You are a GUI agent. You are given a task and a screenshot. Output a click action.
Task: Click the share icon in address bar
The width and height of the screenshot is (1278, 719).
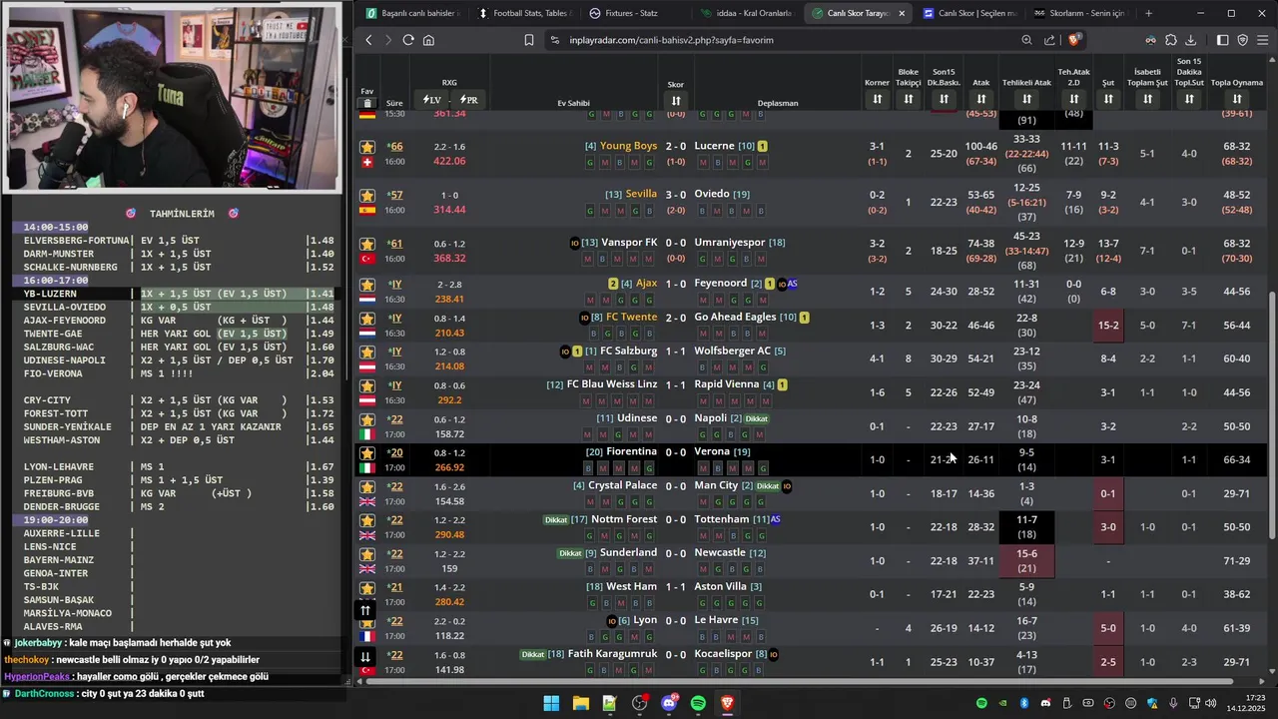(x=1049, y=40)
